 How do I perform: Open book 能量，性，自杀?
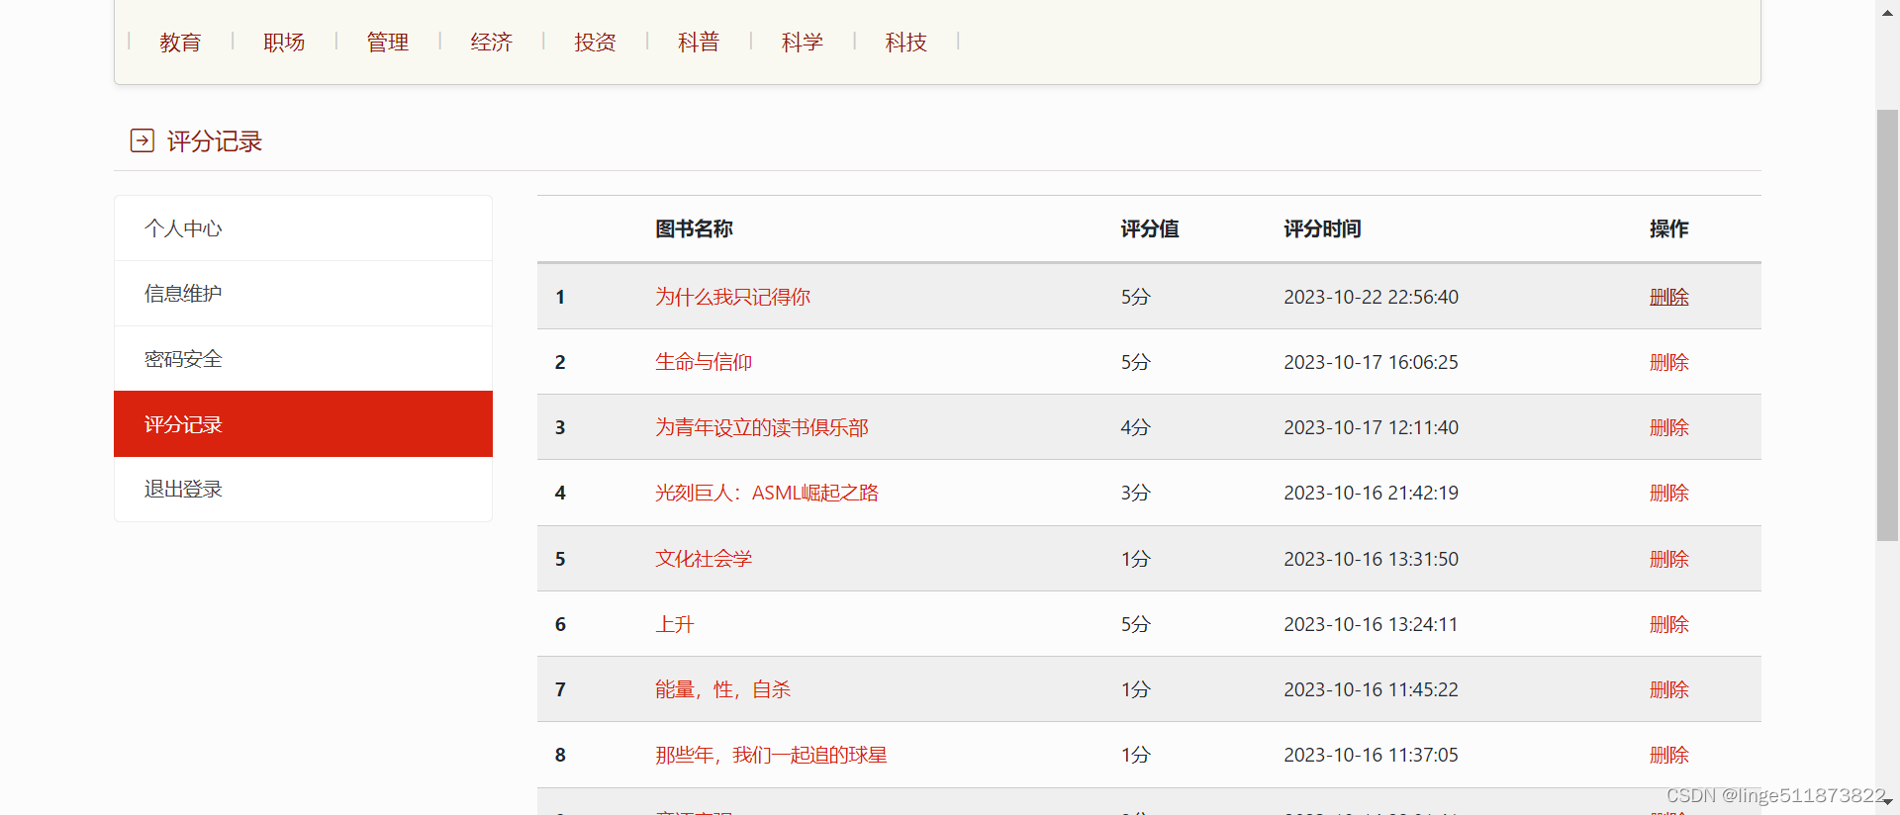723,689
